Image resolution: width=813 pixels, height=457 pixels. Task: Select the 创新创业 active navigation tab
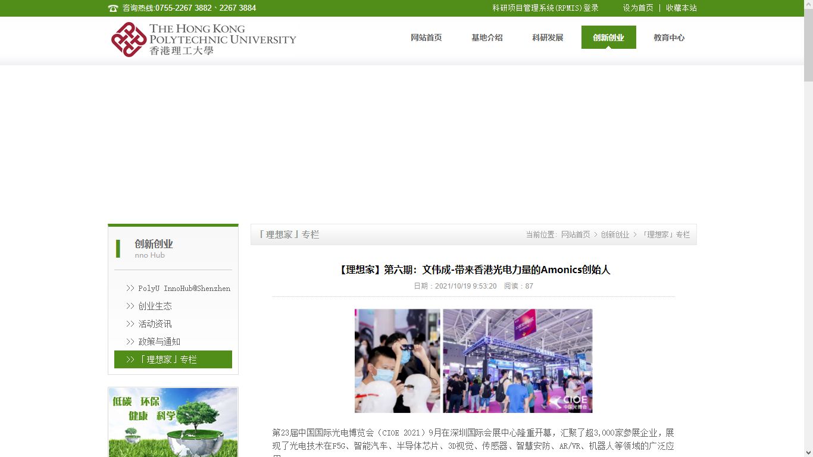tap(608, 37)
